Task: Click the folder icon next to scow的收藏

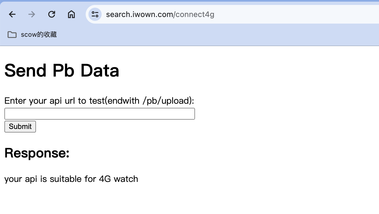Action: coord(12,35)
